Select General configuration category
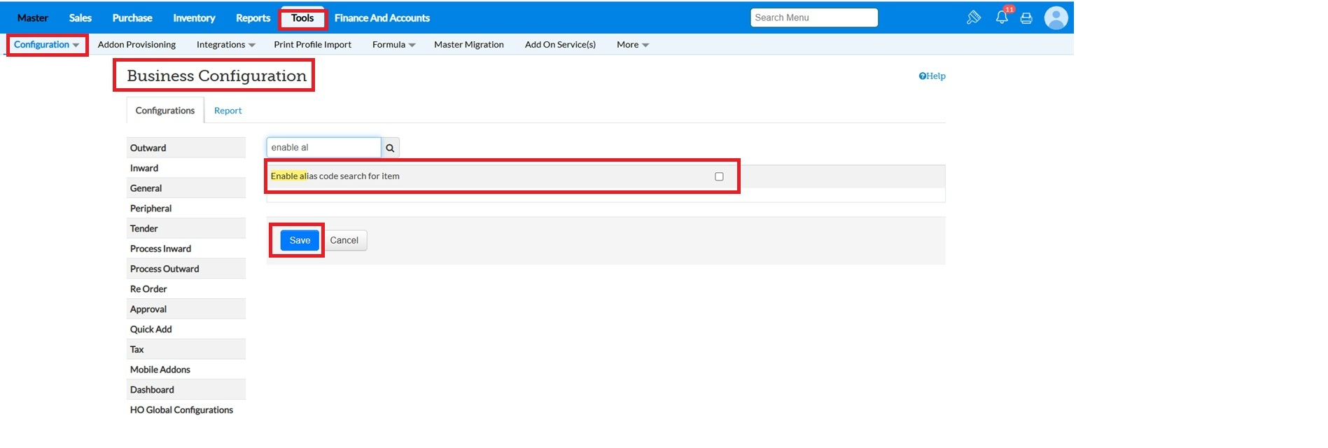 [x=186, y=188]
